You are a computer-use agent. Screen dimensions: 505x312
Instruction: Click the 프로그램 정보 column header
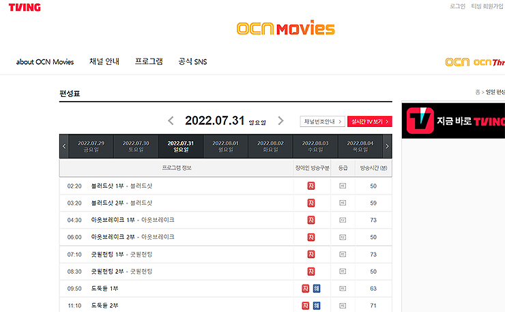(177, 168)
